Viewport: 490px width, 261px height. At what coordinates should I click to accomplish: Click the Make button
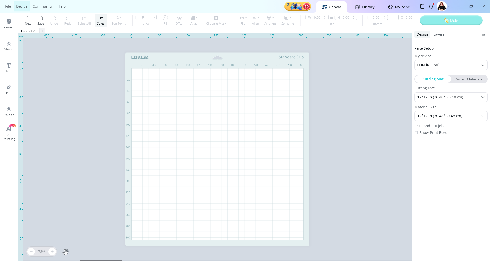(x=451, y=21)
